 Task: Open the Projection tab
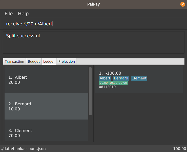[67, 61]
